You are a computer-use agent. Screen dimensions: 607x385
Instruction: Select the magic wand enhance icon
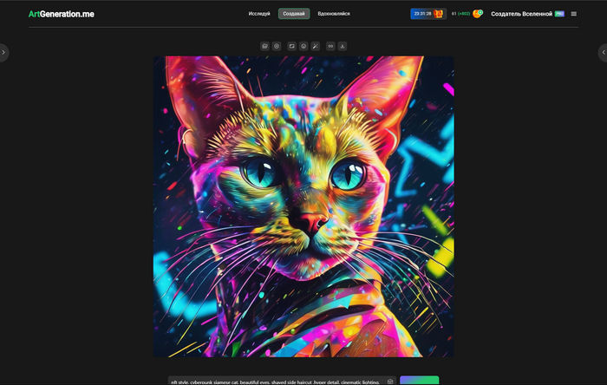point(316,47)
